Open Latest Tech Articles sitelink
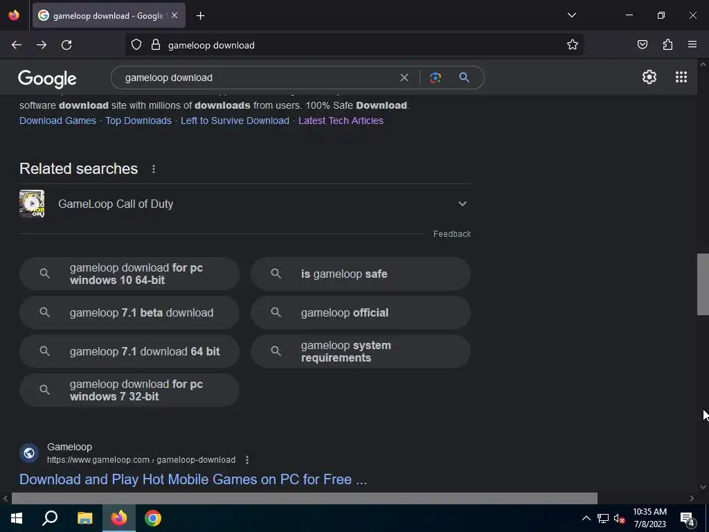This screenshot has height=532, width=709. (x=341, y=121)
